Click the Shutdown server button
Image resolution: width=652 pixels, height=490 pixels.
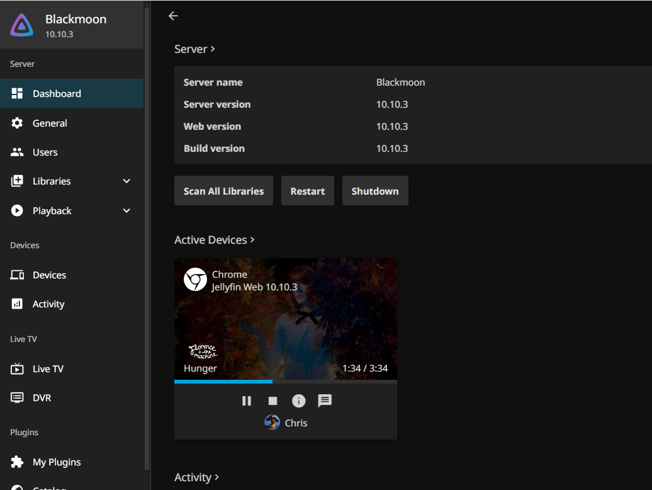tap(374, 191)
